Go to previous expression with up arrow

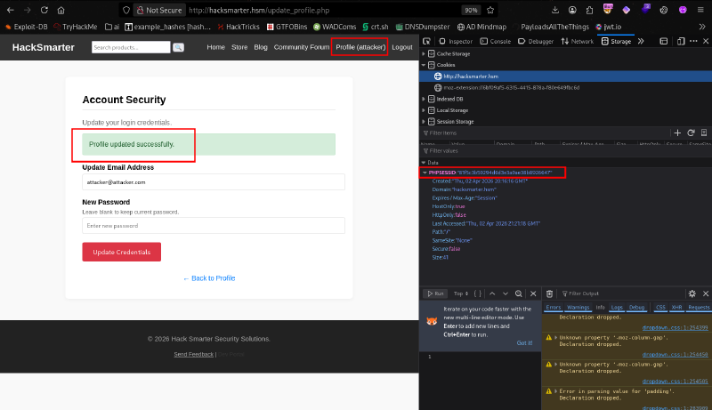(492, 293)
